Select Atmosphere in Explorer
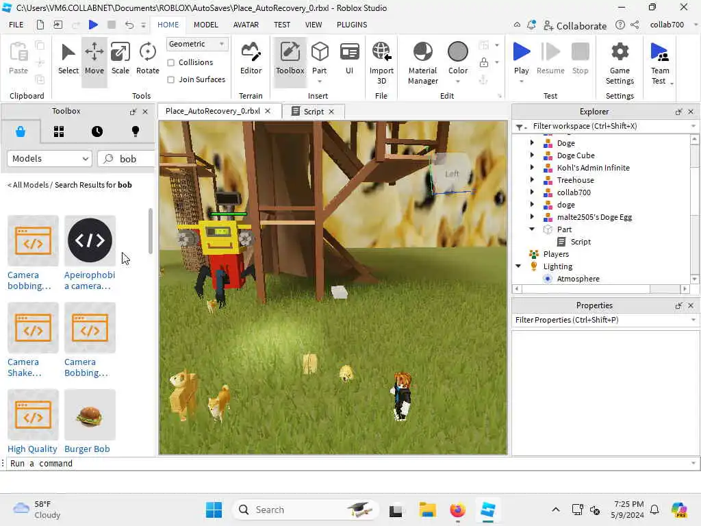701x526 pixels. tap(578, 279)
